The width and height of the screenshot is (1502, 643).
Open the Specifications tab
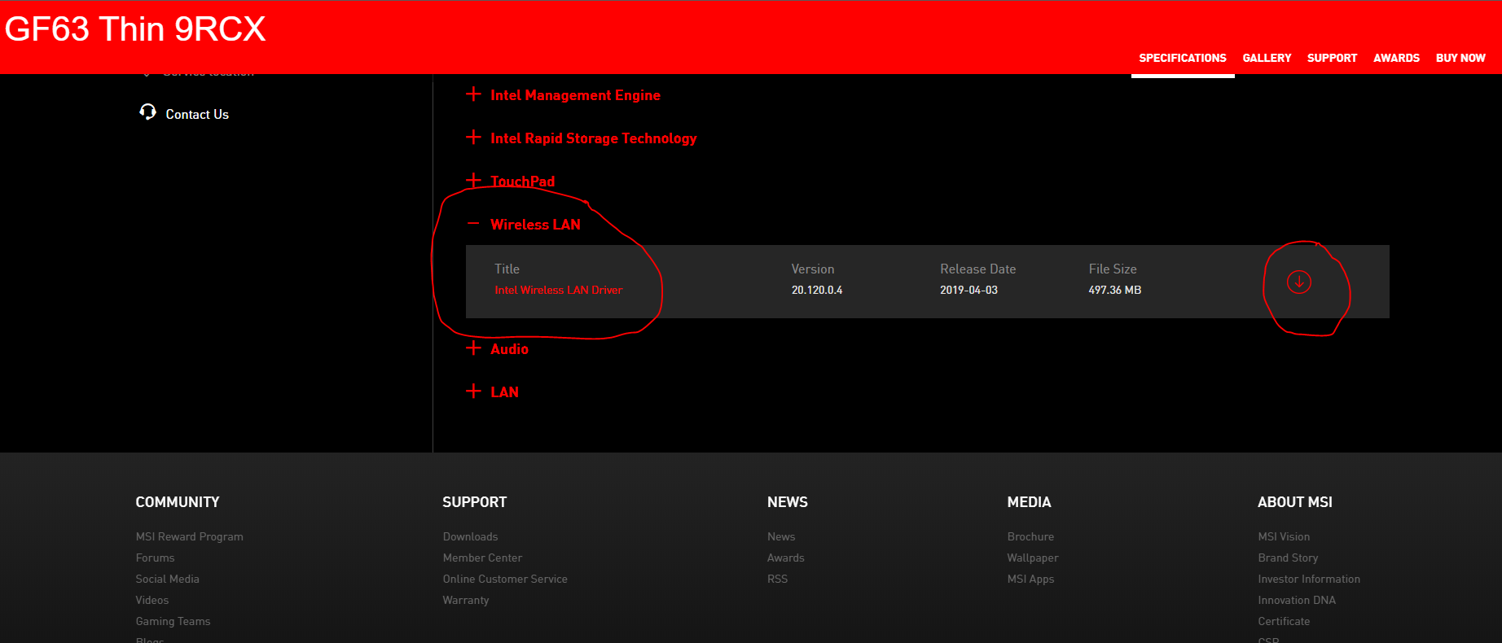(x=1182, y=58)
